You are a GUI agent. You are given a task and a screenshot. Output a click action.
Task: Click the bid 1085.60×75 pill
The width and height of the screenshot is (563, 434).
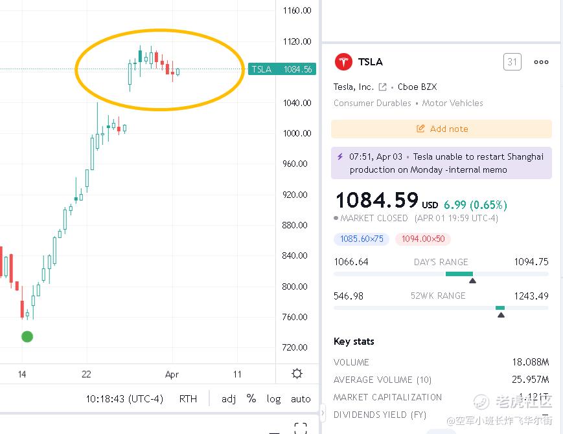pos(362,239)
